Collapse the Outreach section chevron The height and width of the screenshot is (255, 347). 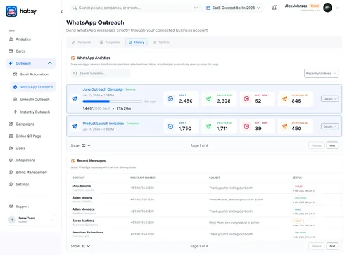coord(50,63)
